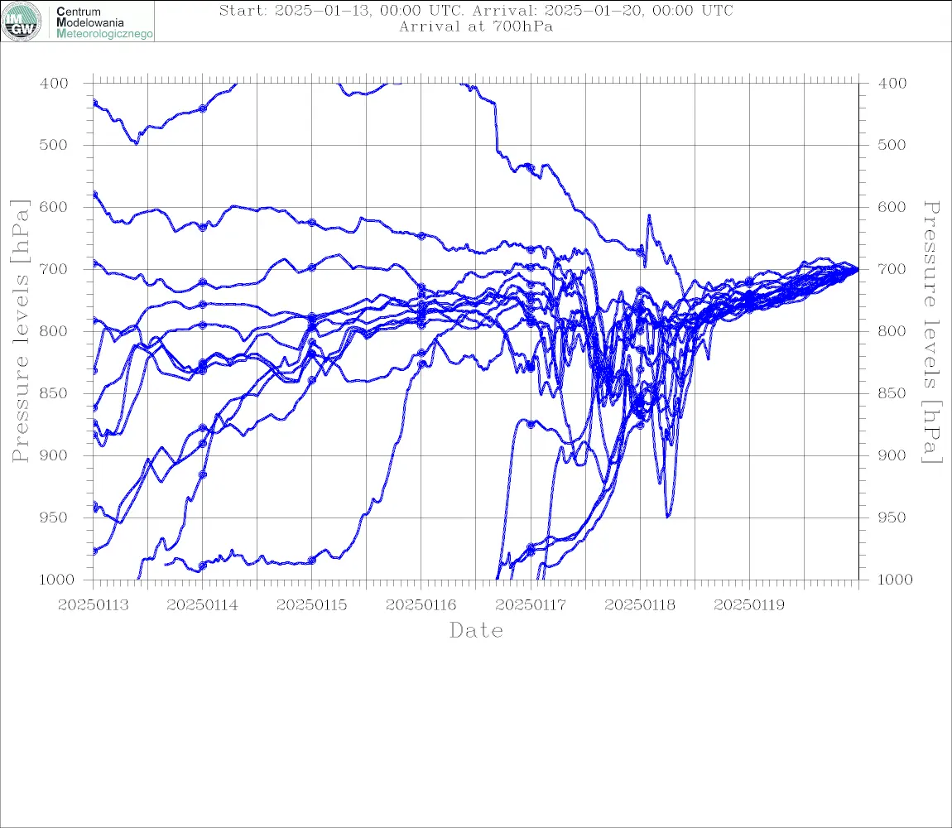Click the right axis 800 label
The image size is (952, 828).
point(892,332)
